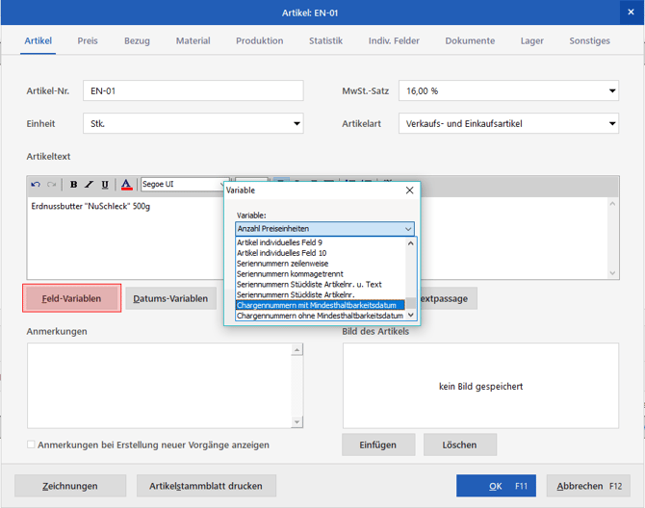Toggle underline formatting
Screen dimensions: 645x508
(x=105, y=185)
